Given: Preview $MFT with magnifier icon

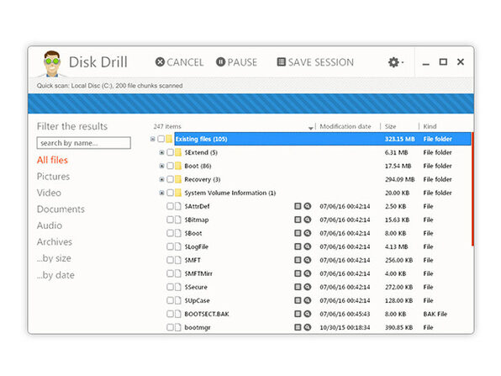Looking at the screenshot, I should tap(308, 260).
